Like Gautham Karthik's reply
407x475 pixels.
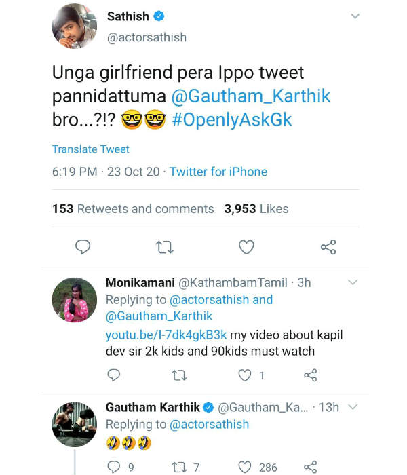[x=246, y=467]
